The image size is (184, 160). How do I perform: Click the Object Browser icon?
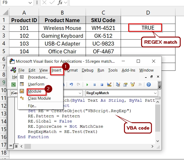click(x=133, y=85)
